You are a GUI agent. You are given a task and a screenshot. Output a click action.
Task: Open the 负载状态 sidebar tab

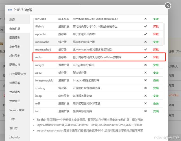click(18, 101)
